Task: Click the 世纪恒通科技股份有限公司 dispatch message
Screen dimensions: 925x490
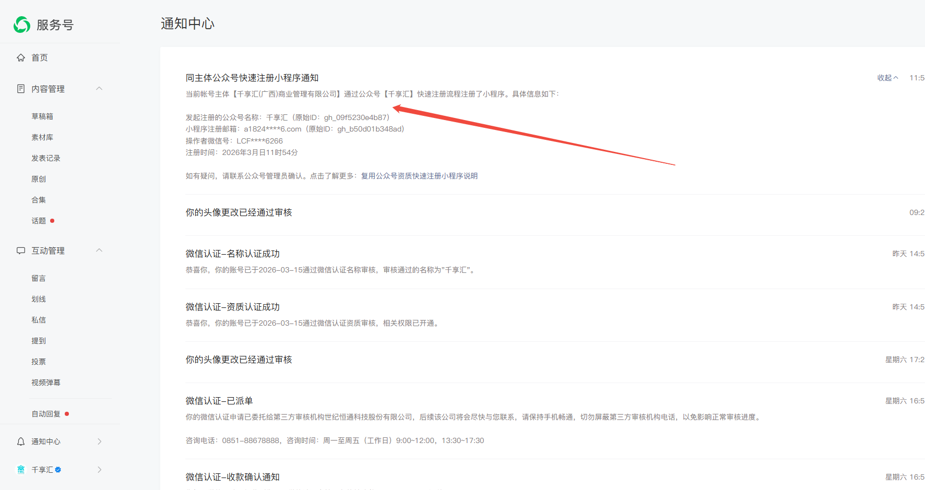Action: click(475, 417)
